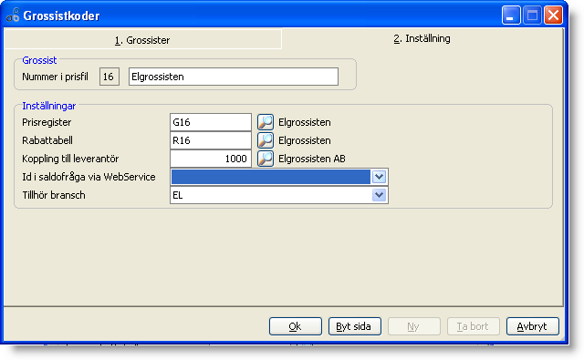Click the Rabattabell field containing R16
Viewport: 584px width, 360px height.
[x=211, y=140]
